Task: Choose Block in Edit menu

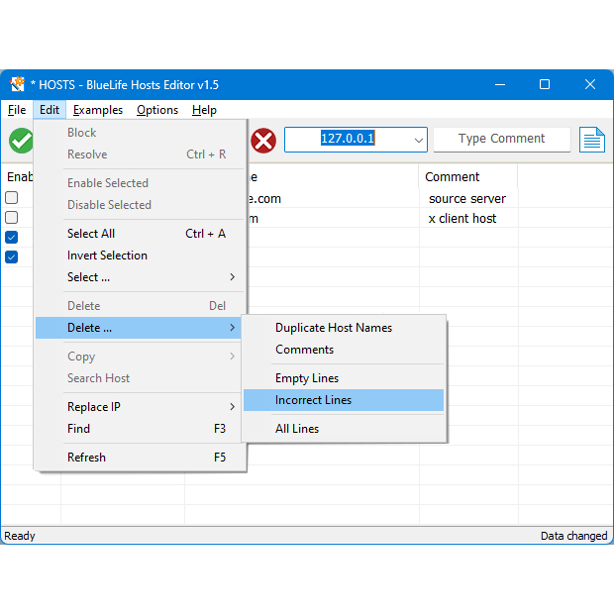Action: pyautogui.click(x=140, y=133)
